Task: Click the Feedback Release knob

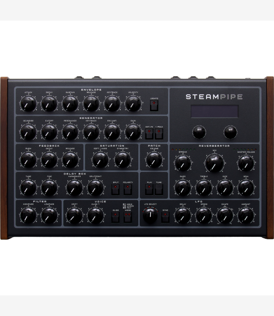Action: [x=70, y=160]
